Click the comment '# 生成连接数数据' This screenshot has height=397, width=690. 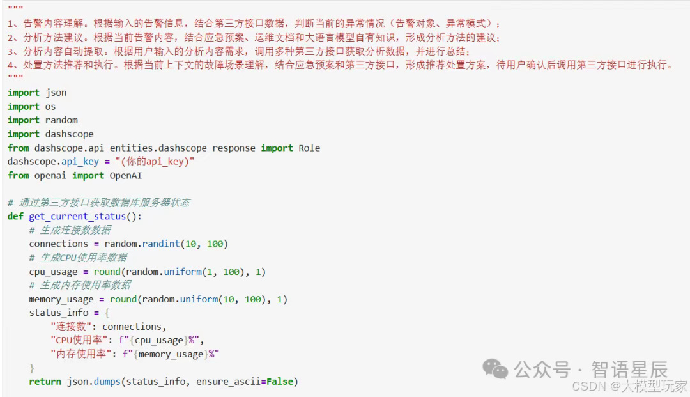pyautogui.click(x=70, y=230)
